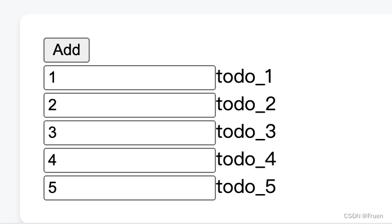392x224 pixels.
Task: Focus the input field containing 4
Action: pyautogui.click(x=130, y=160)
